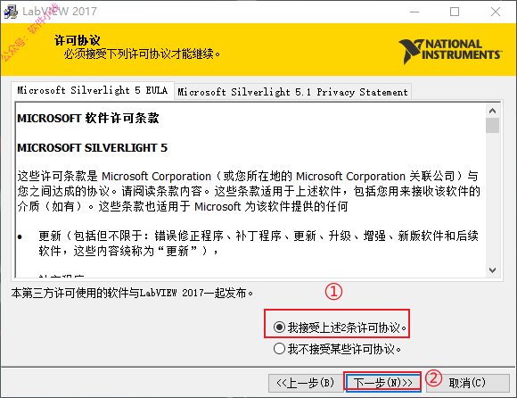Click empty scrollbar track below the thumb
517x398 pixels.
(x=493, y=198)
